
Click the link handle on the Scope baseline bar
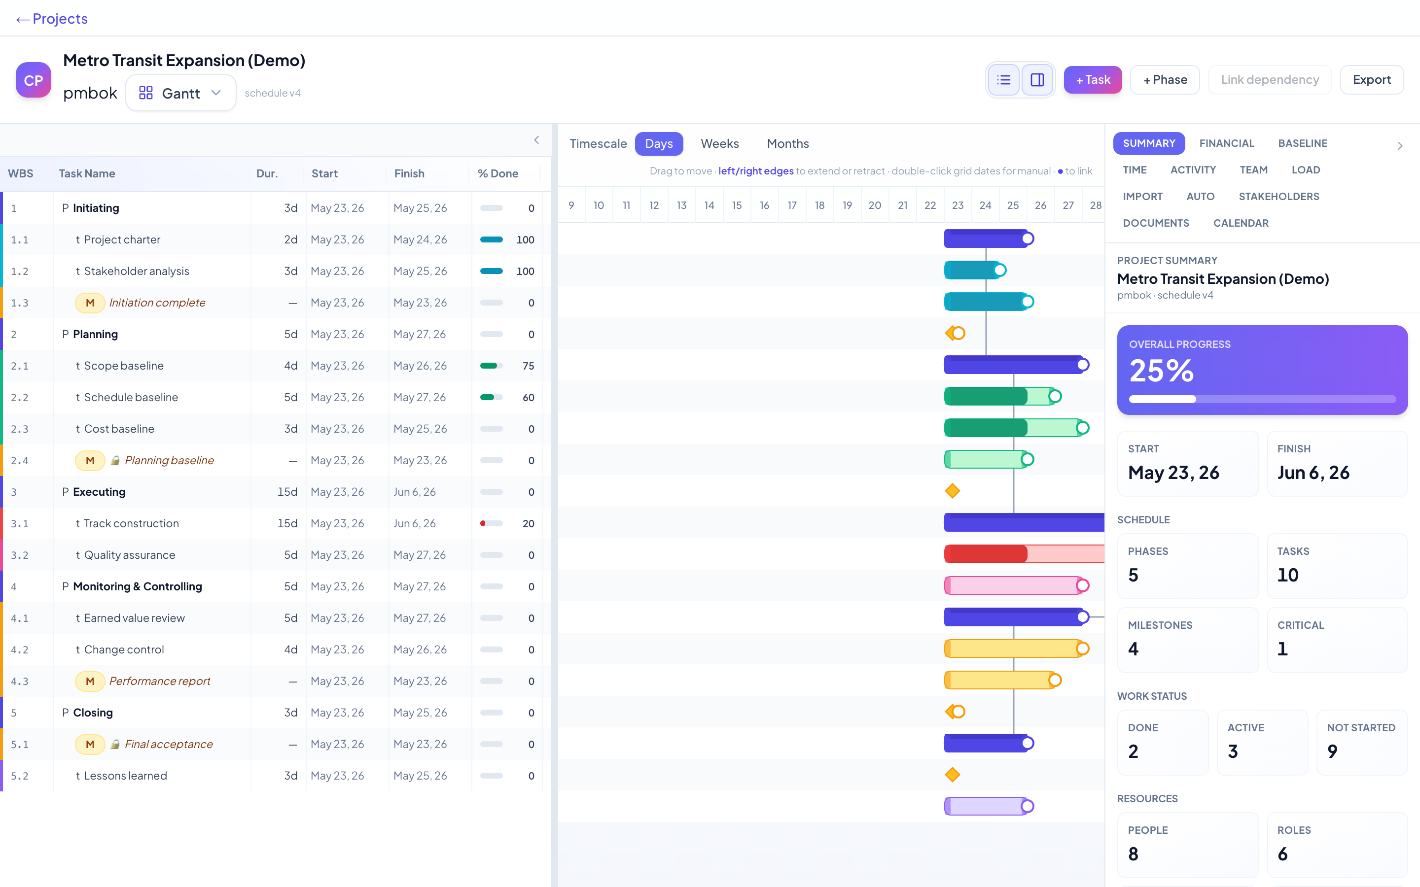[1055, 397]
